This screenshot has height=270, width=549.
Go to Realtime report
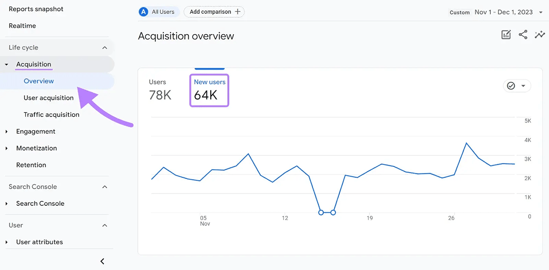pos(22,26)
